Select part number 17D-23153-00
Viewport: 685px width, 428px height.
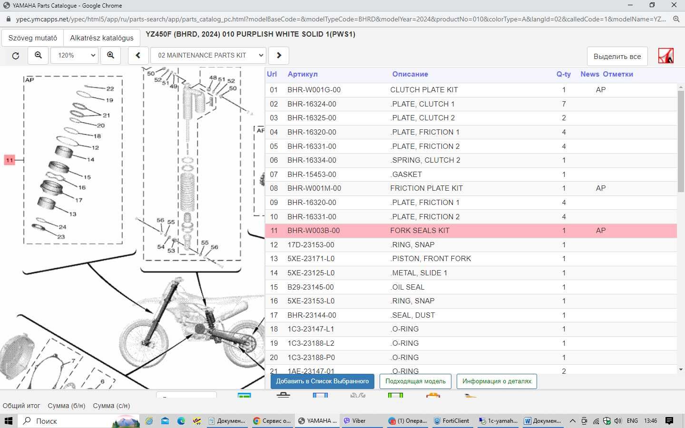[x=311, y=245]
